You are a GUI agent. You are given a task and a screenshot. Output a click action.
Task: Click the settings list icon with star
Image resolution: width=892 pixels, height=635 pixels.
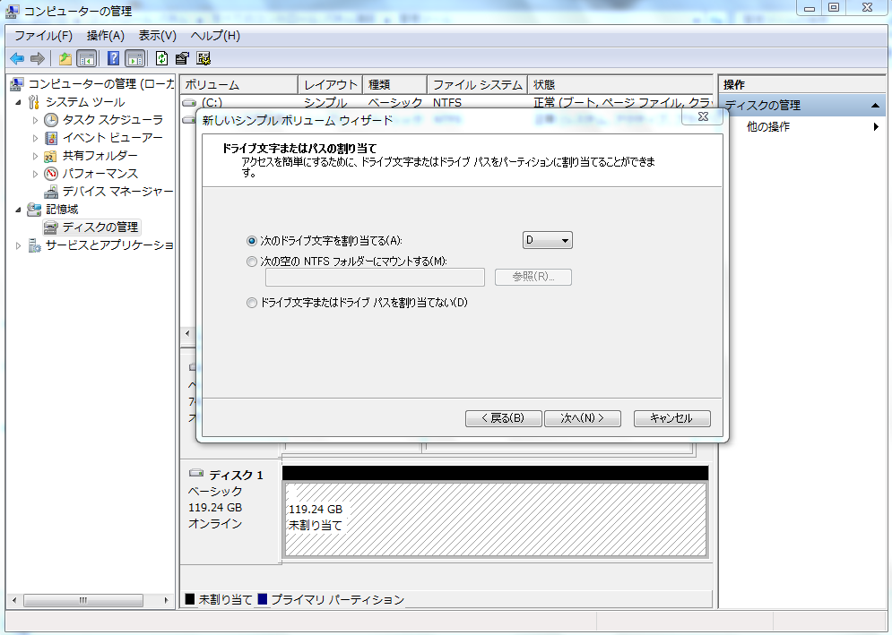click(x=204, y=58)
